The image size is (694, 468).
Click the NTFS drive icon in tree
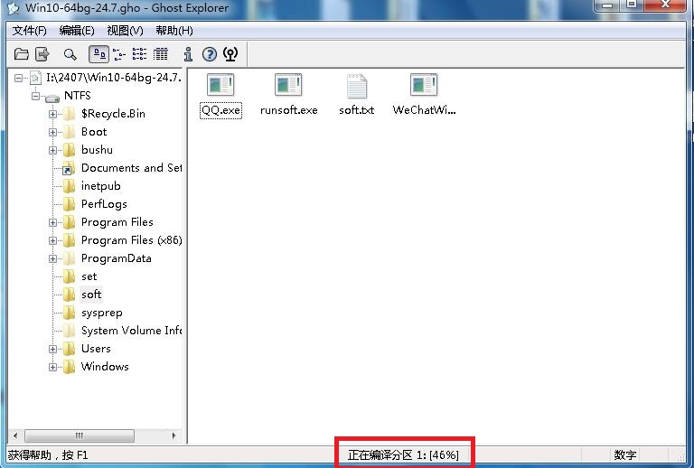(x=52, y=97)
